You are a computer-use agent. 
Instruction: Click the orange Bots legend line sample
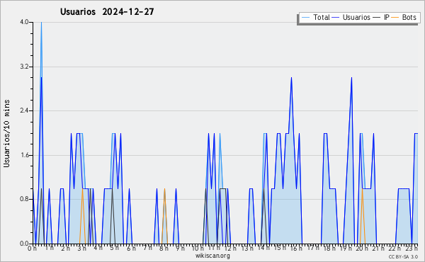pyautogui.click(x=395, y=18)
